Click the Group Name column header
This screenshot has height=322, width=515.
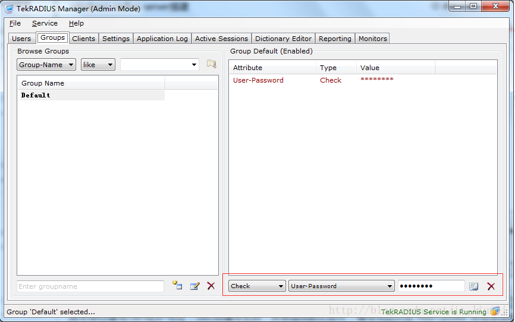[x=92, y=83]
